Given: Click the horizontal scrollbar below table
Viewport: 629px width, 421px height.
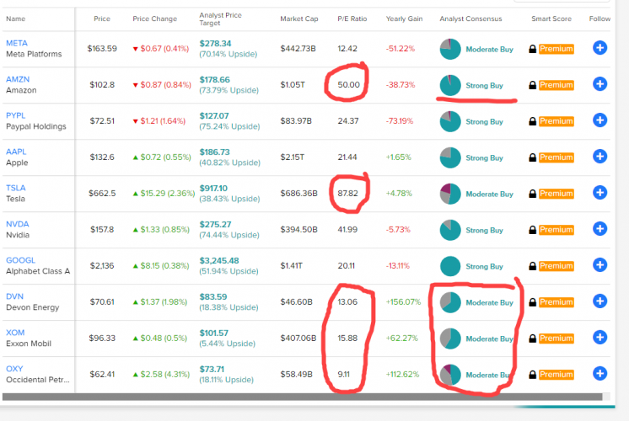Looking at the screenshot, I should 302,397.
